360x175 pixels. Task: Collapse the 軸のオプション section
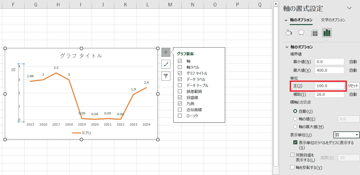[x=287, y=47]
